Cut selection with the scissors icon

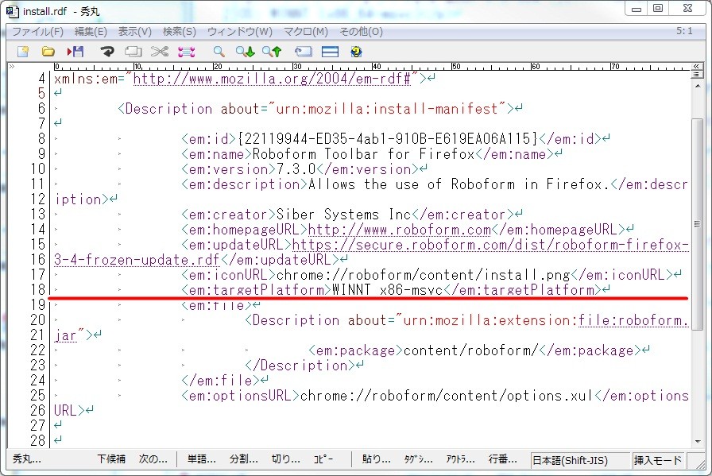coord(160,52)
